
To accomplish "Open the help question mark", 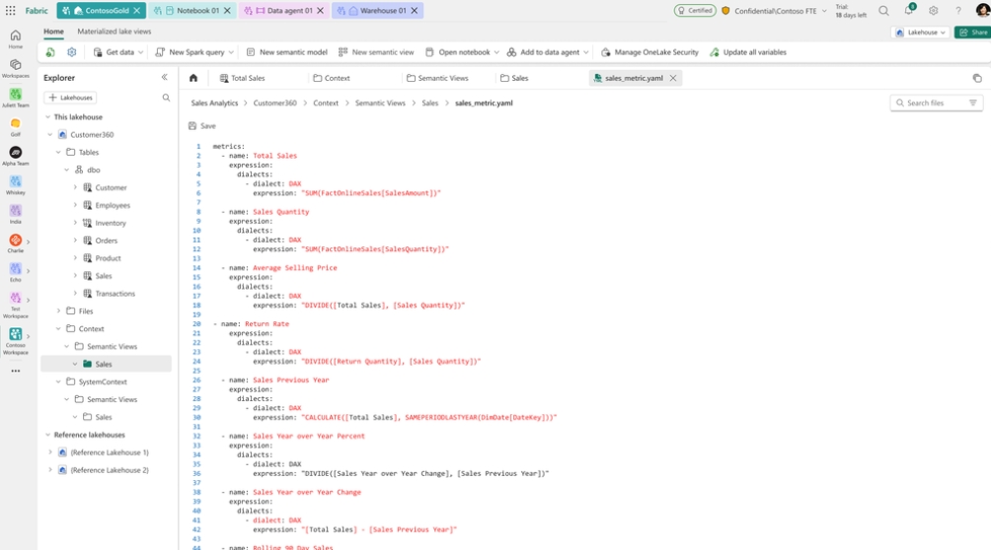I will coord(958,11).
